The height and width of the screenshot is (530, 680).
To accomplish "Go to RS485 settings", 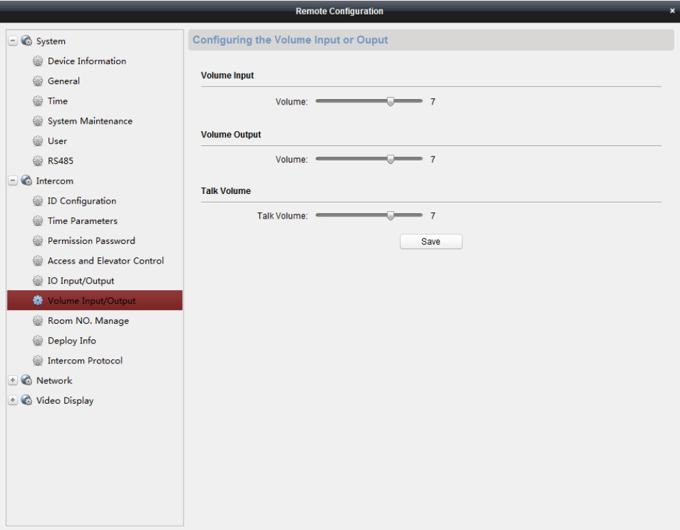I will click(x=60, y=161).
